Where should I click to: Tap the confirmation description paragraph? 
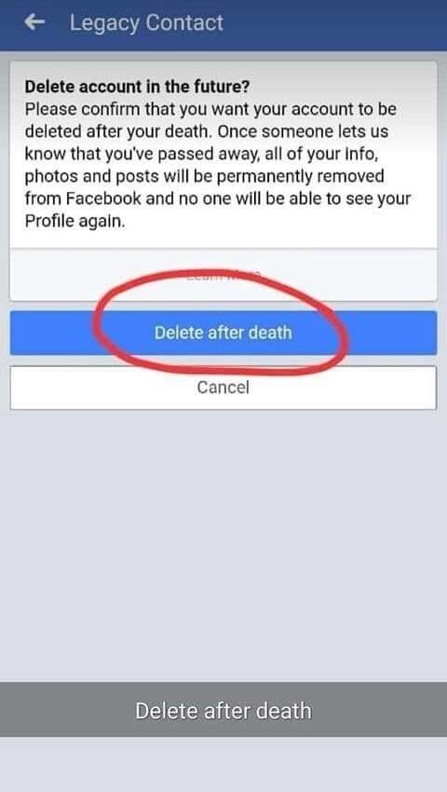[218, 165]
